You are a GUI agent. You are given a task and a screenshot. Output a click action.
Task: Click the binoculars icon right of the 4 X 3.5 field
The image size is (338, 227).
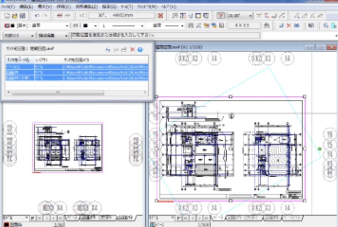tap(267, 26)
